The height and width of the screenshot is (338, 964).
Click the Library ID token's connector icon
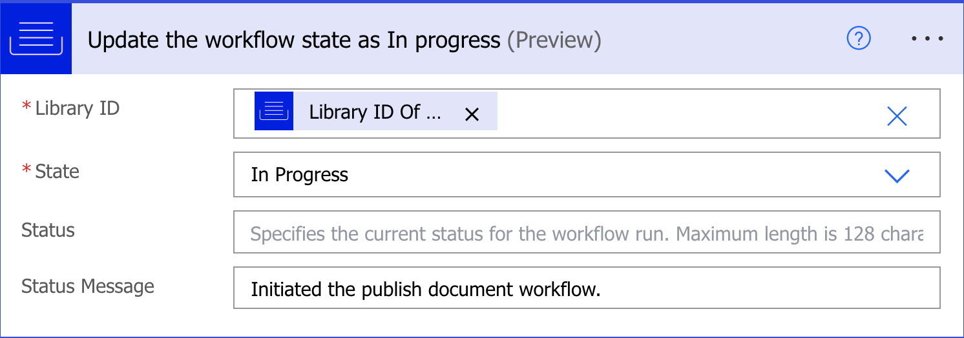pyautogui.click(x=274, y=112)
